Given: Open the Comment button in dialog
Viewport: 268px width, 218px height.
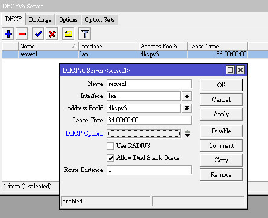Looking at the screenshot, I should coord(221,145).
